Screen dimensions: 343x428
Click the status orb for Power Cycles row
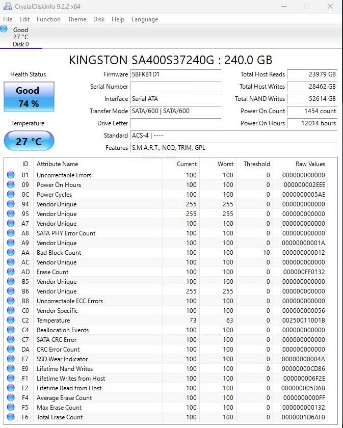coord(11,194)
